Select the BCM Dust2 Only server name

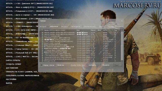[x=50, y=61]
